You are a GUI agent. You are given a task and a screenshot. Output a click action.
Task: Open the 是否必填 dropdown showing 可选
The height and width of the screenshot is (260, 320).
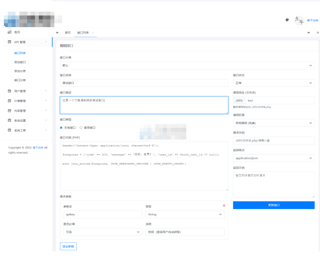coord(103,232)
